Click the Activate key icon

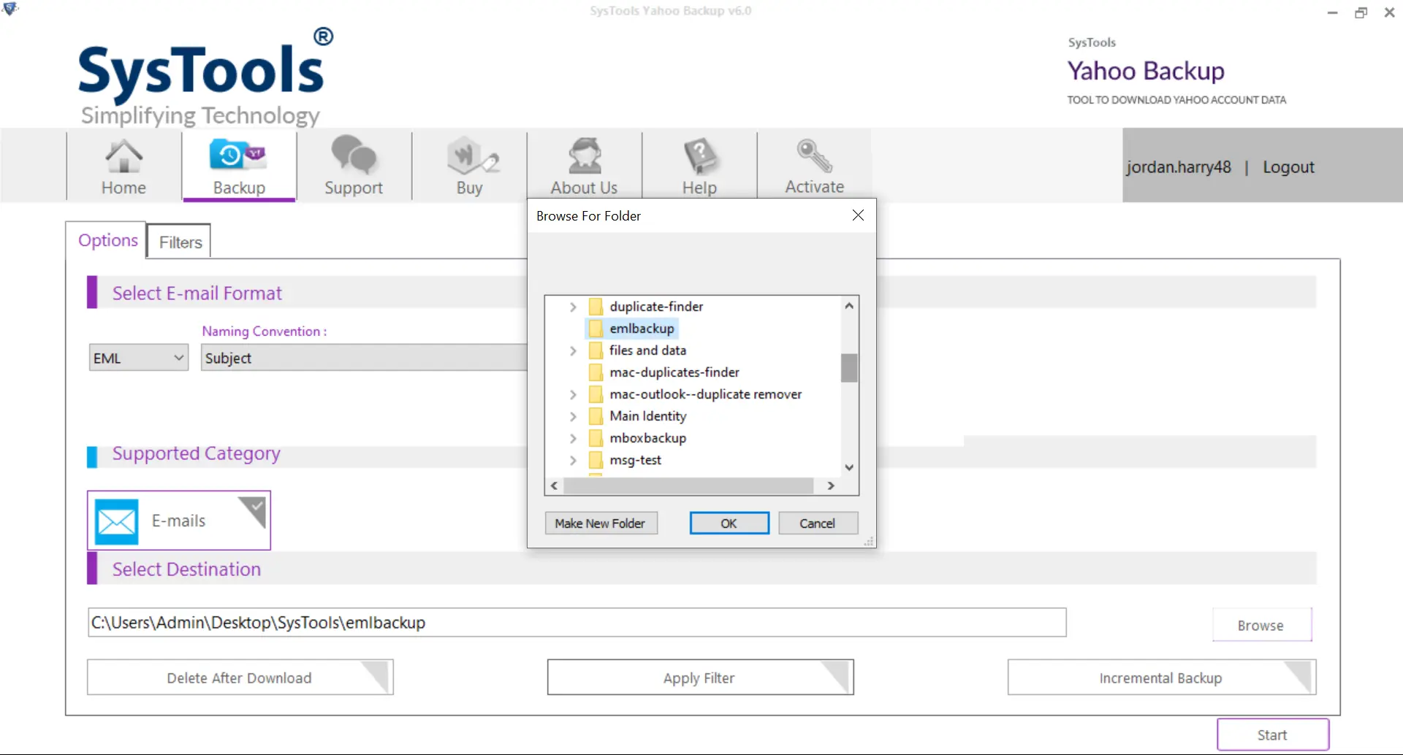(814, 155)
